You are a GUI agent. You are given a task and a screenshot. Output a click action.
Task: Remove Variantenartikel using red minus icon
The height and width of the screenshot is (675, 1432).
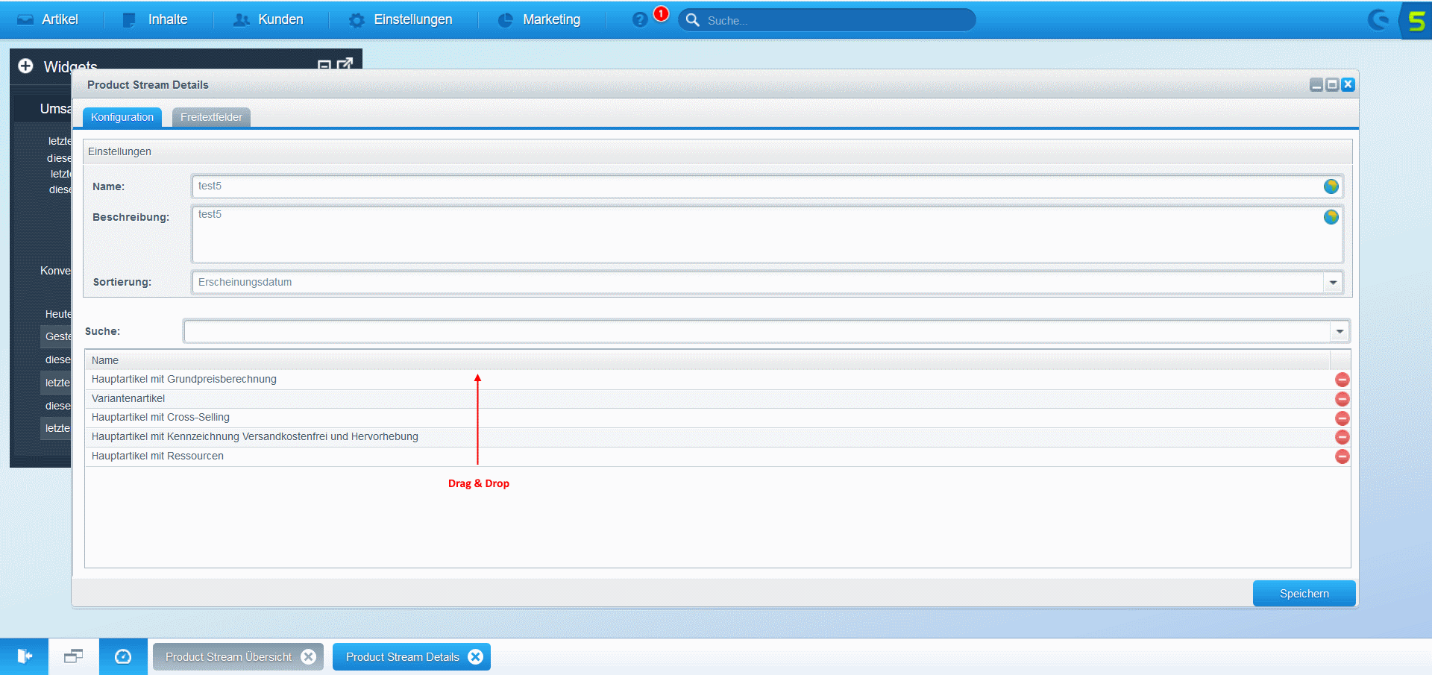[x=1342, y=399]
